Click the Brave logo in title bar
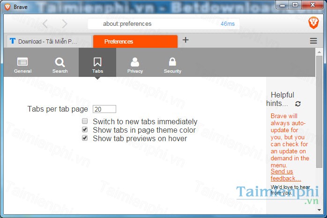 (7, 7)
